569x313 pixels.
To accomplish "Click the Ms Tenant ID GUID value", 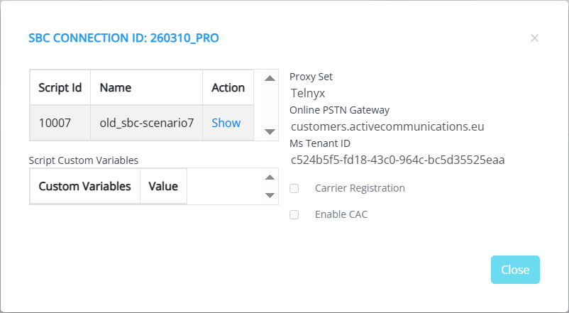I will point(397,160).
